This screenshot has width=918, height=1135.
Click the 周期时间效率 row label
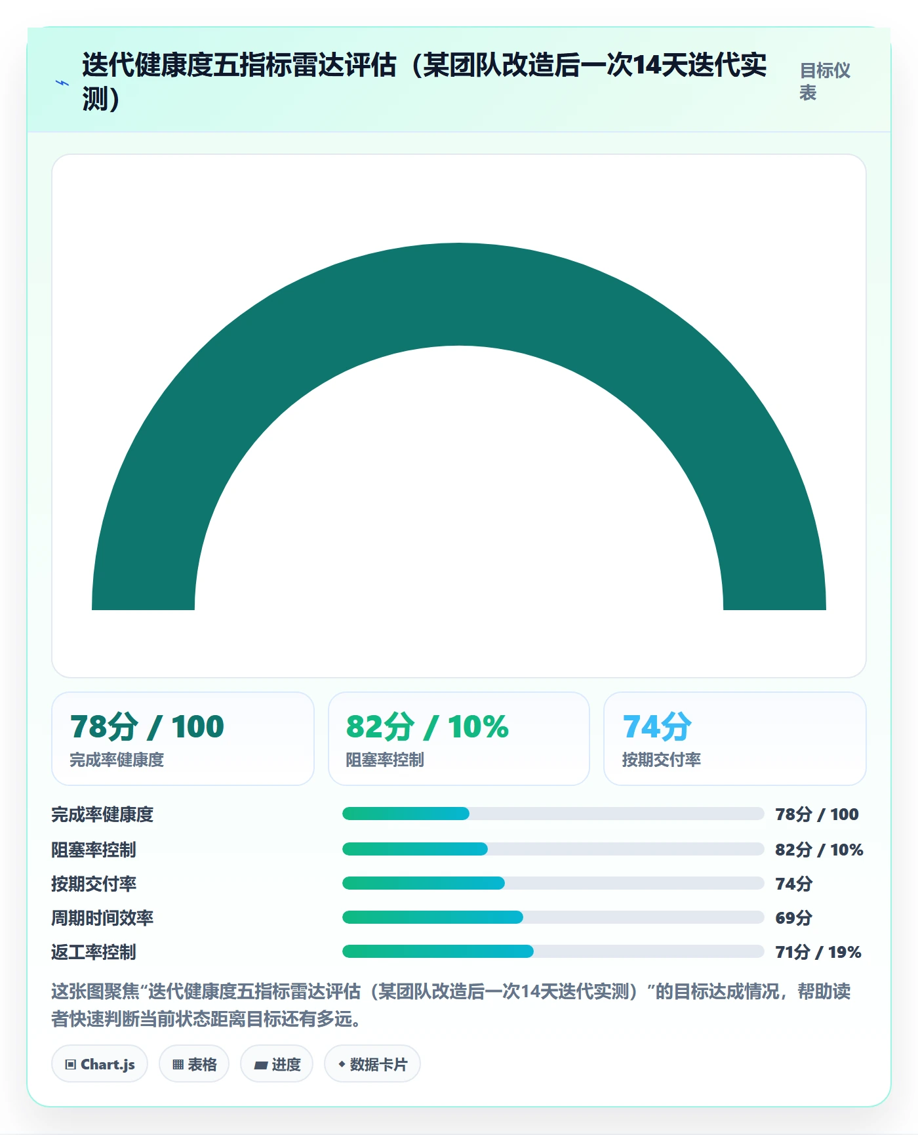(x=102, y=918)
